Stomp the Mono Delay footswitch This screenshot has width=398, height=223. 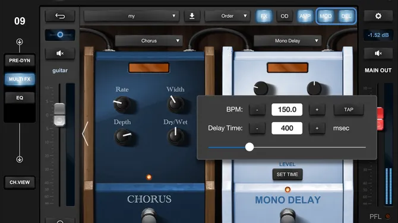click(288, 216)
